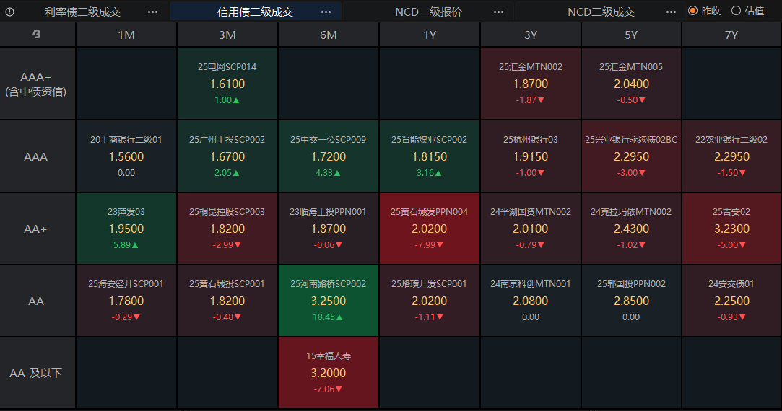This screenshot has height=411, width=782.
Task: Select the 估值 radio option
Action: tap(747, 11)
